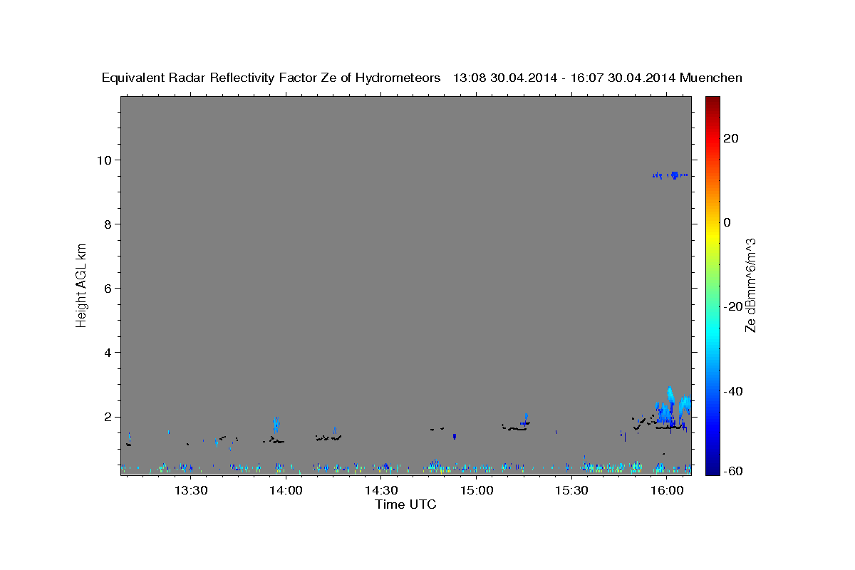Click the plot title 'Equivalent Radar Reflectivity Factor Ze of Hydrometeors'

[271, 78]
